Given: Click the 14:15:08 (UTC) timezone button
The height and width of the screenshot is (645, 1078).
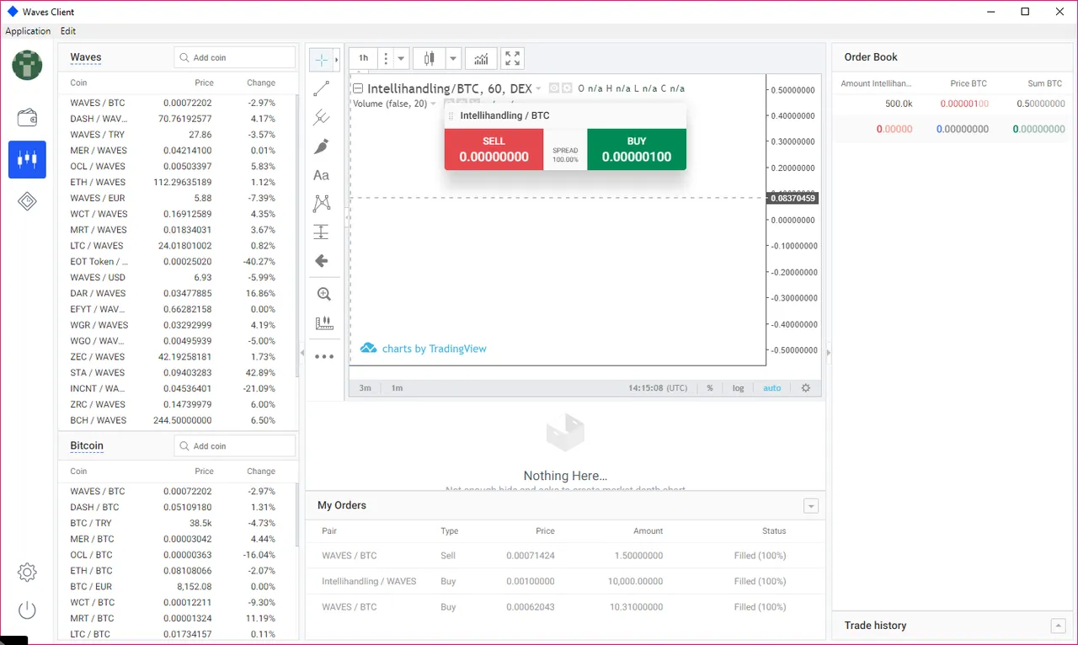Looking at the screenshot, I should [x=658, y=388].
